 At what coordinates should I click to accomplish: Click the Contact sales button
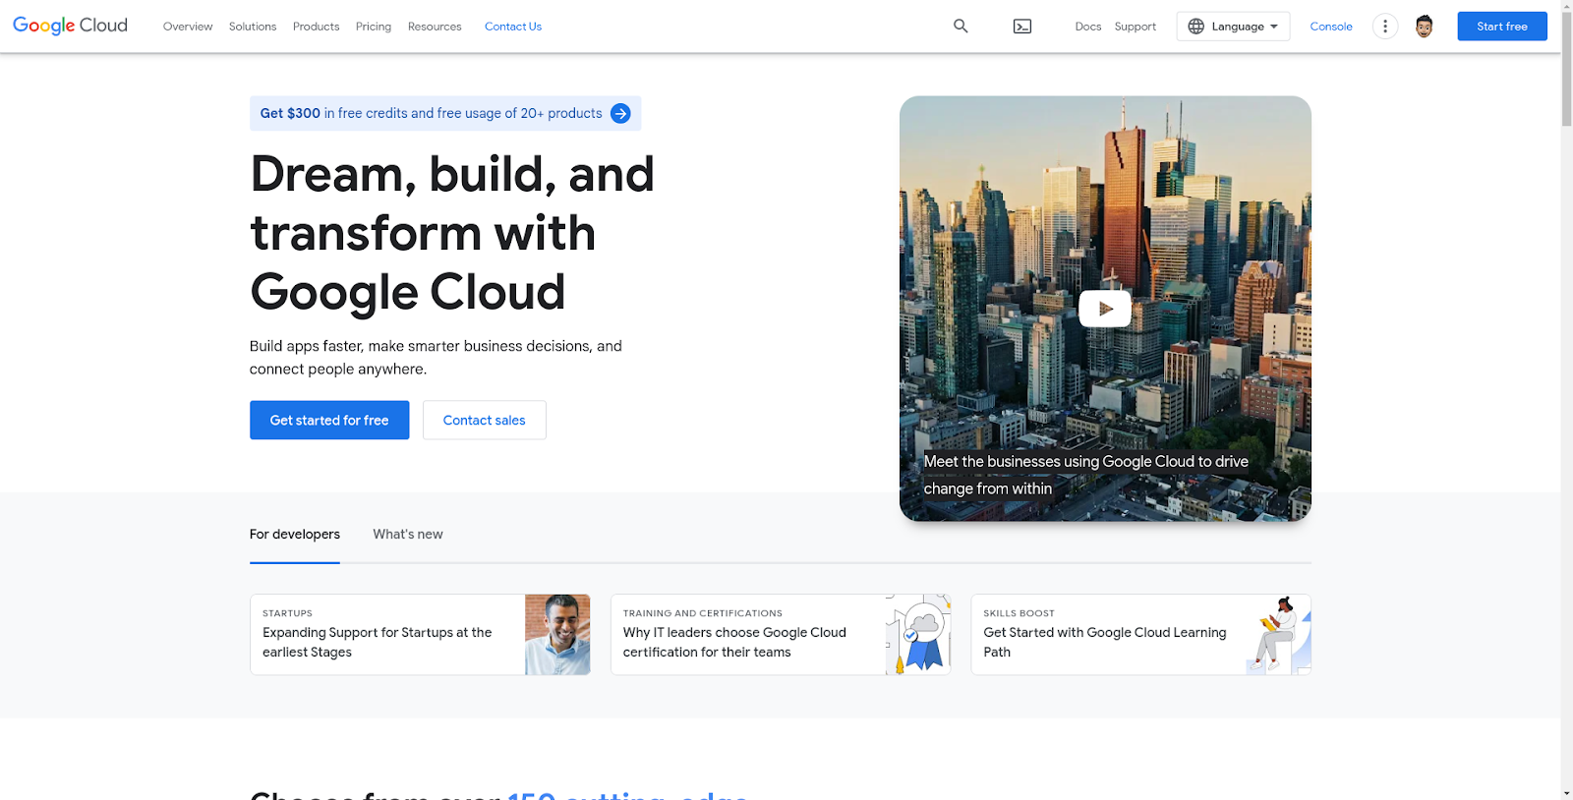(x=484, y=421)
